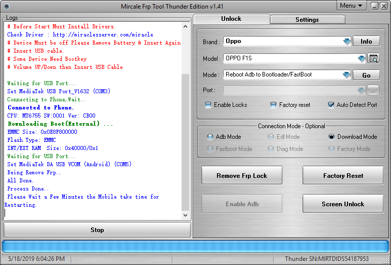Select Fastboot Mode radio button
Viewport: 391px width, 265px height.
[x=210, y=149]
